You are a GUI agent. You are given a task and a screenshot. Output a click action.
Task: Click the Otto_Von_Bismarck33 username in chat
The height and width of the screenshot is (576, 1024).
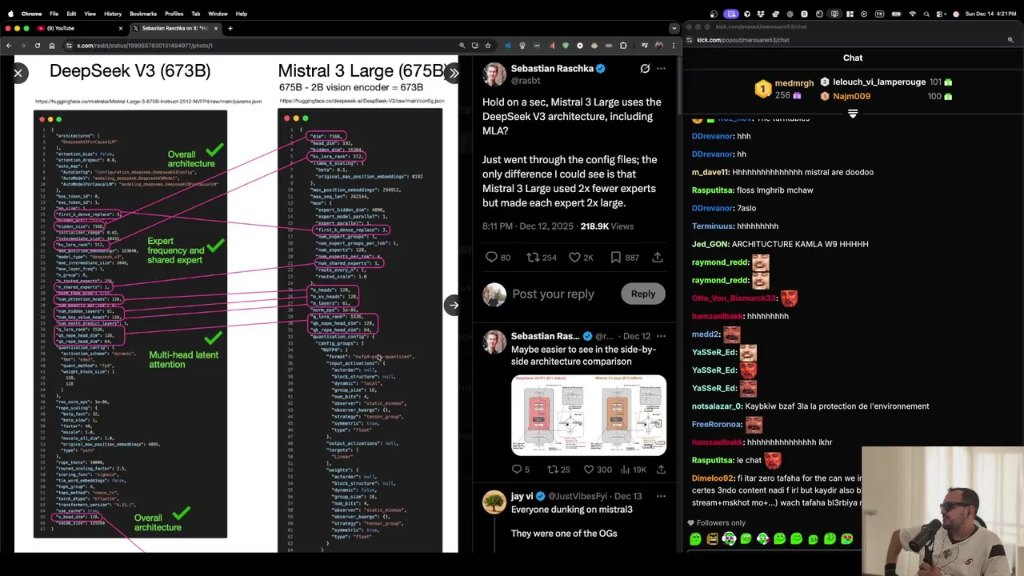click(733, 298)
